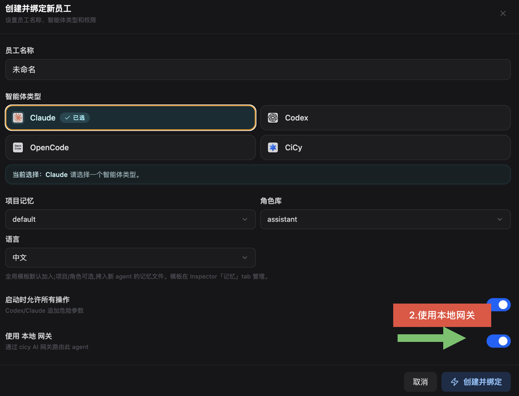Click the 员工名称 input field
Screen dimensions: 519x396
[x=258, y=70]
